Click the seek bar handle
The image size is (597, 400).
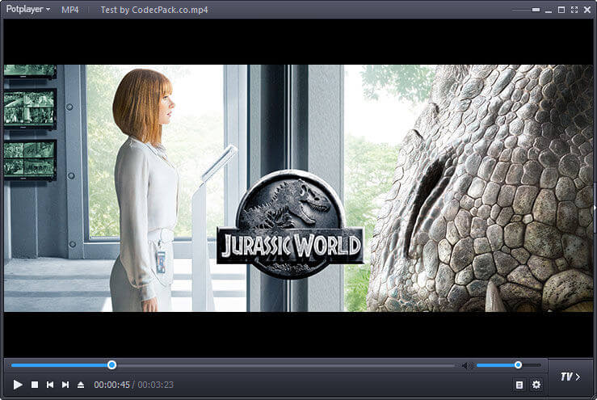[111, 365]
